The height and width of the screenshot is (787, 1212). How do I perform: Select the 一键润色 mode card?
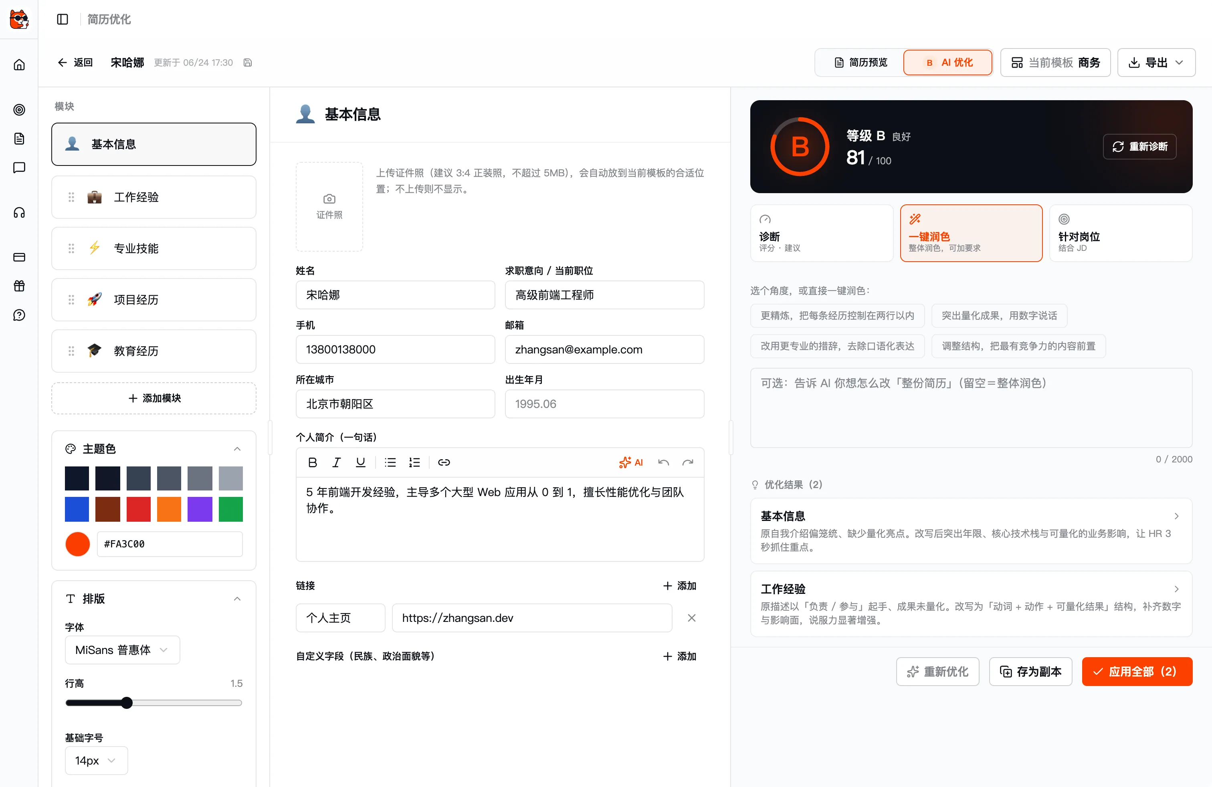point(971,233)
